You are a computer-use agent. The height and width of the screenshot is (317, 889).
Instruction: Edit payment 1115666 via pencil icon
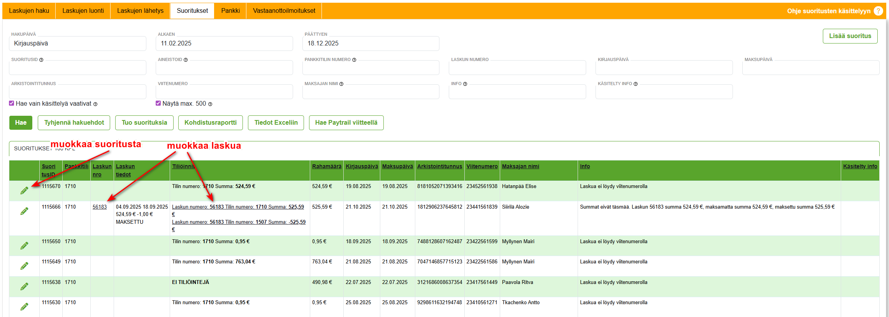(x=24, y=211)
